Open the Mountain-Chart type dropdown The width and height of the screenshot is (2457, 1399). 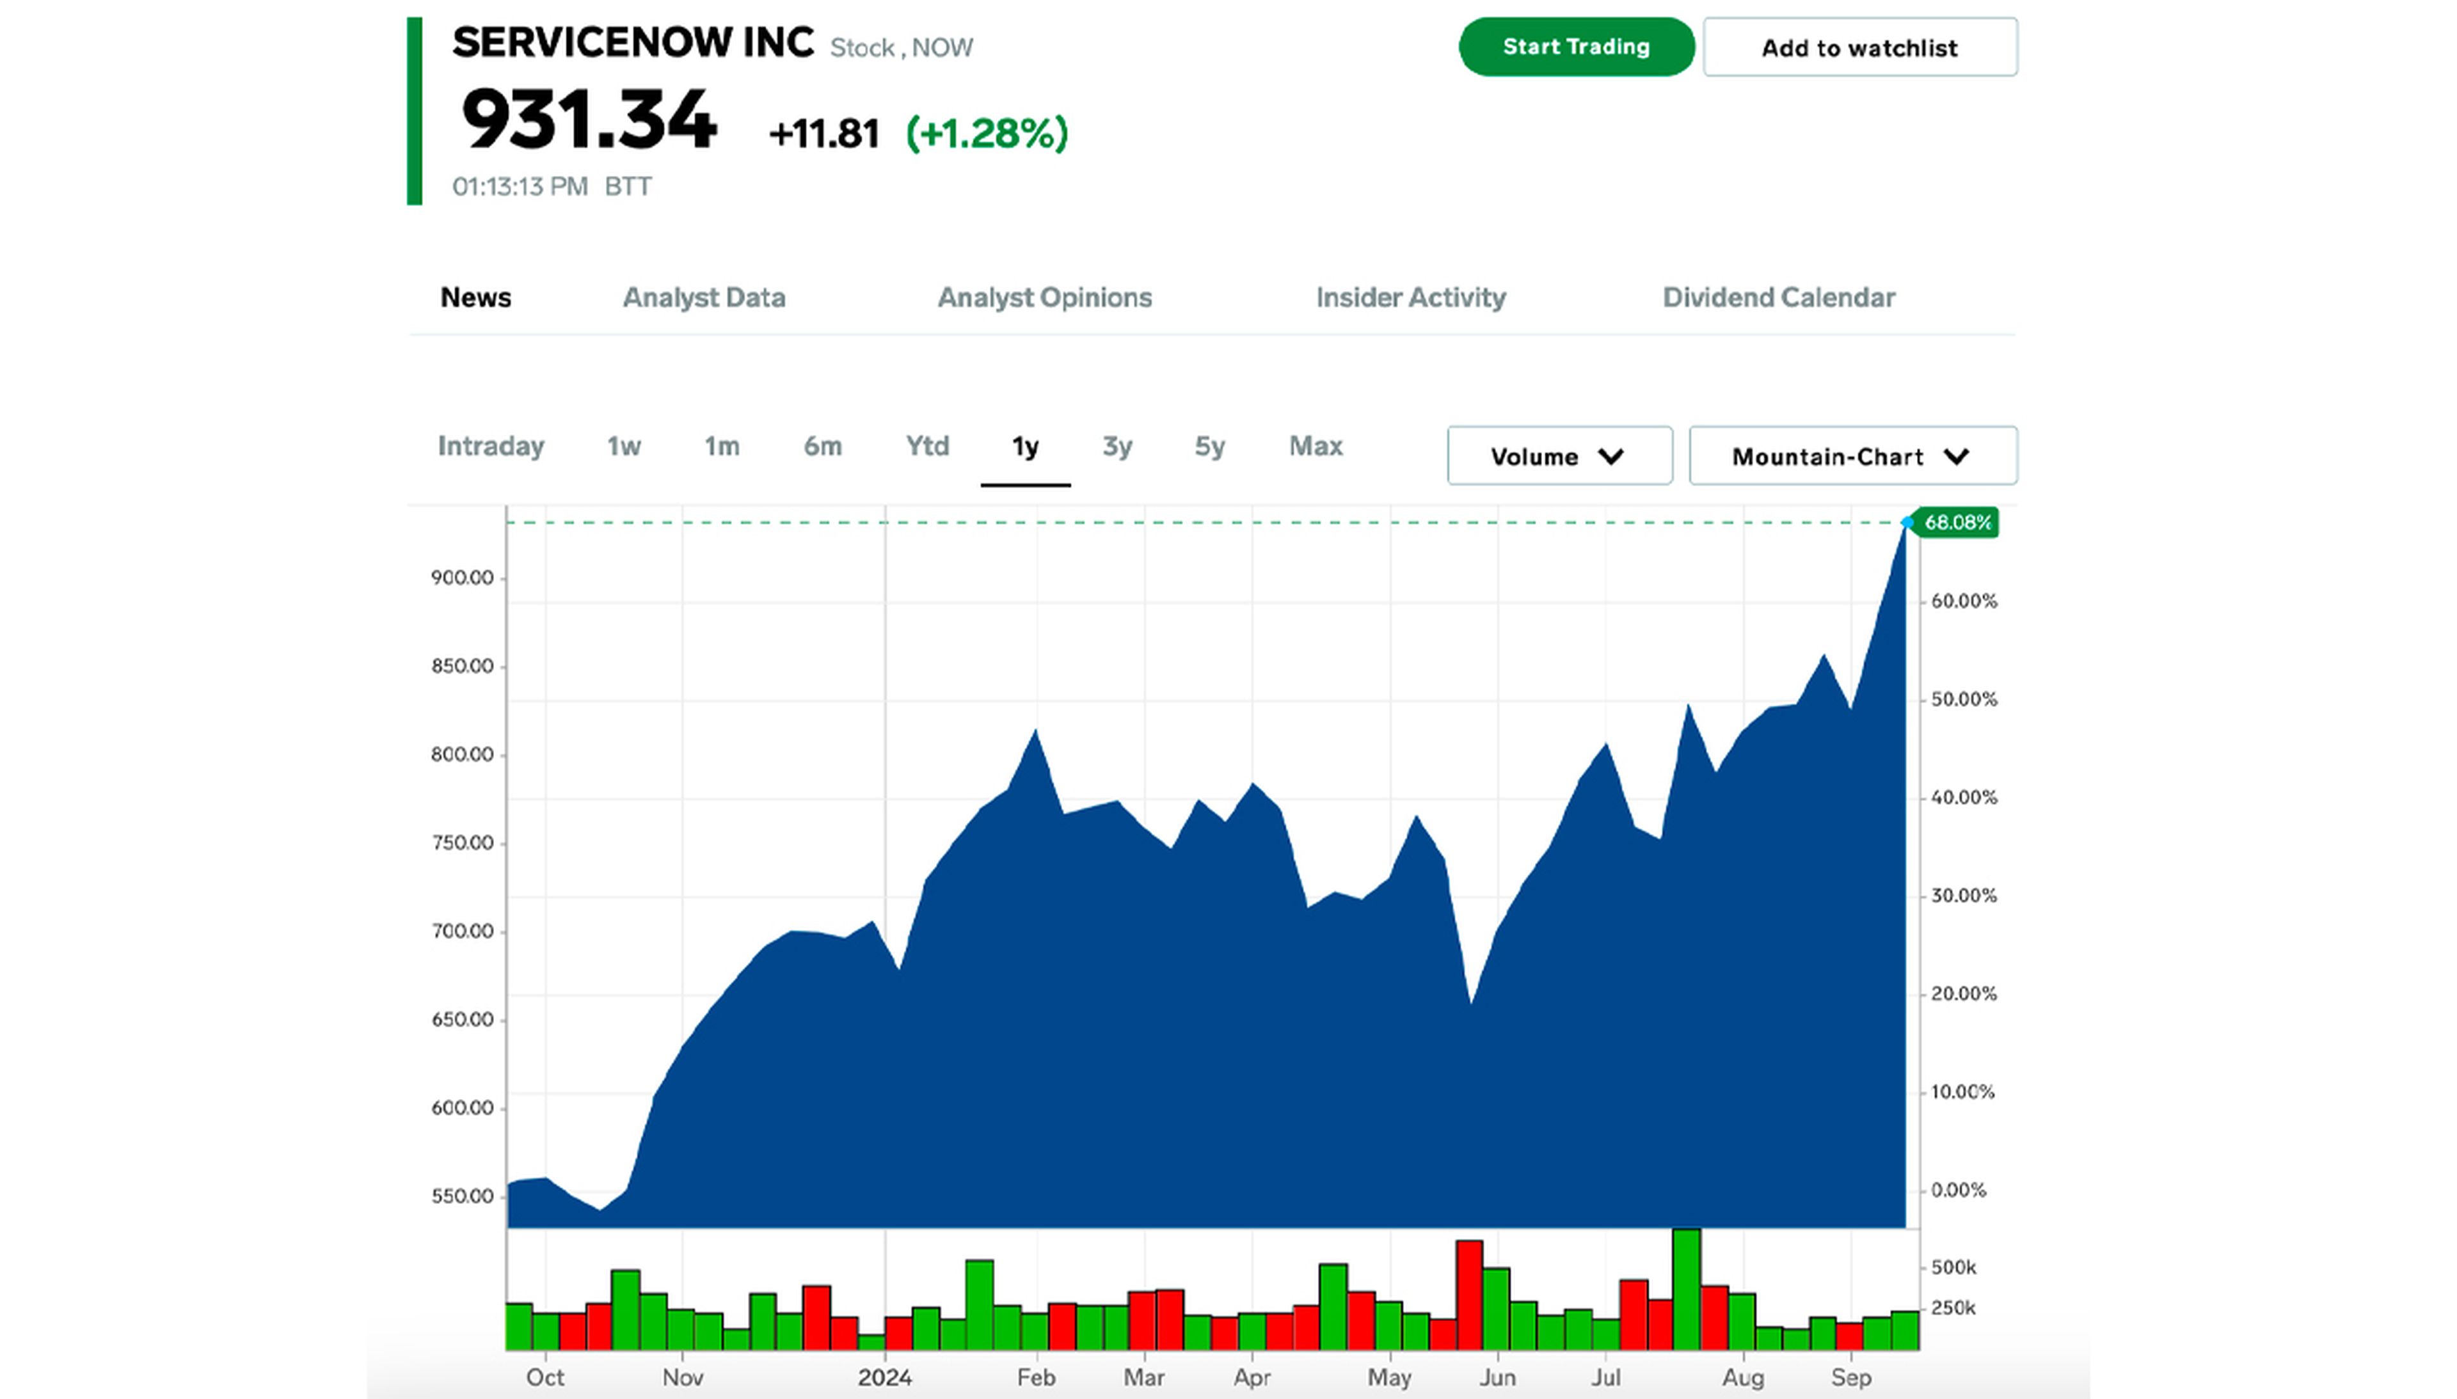(x=1852, y=455)
